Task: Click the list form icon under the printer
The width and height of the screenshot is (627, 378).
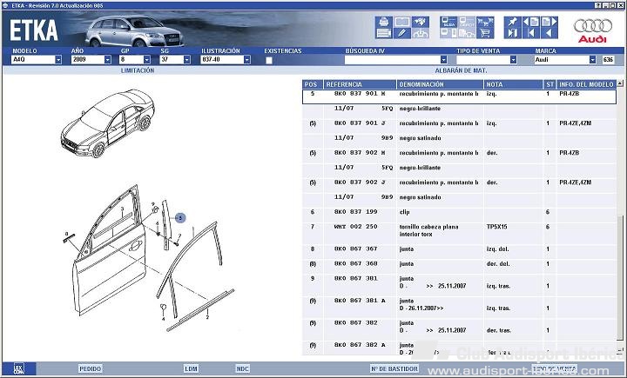Action: point(383,33)
